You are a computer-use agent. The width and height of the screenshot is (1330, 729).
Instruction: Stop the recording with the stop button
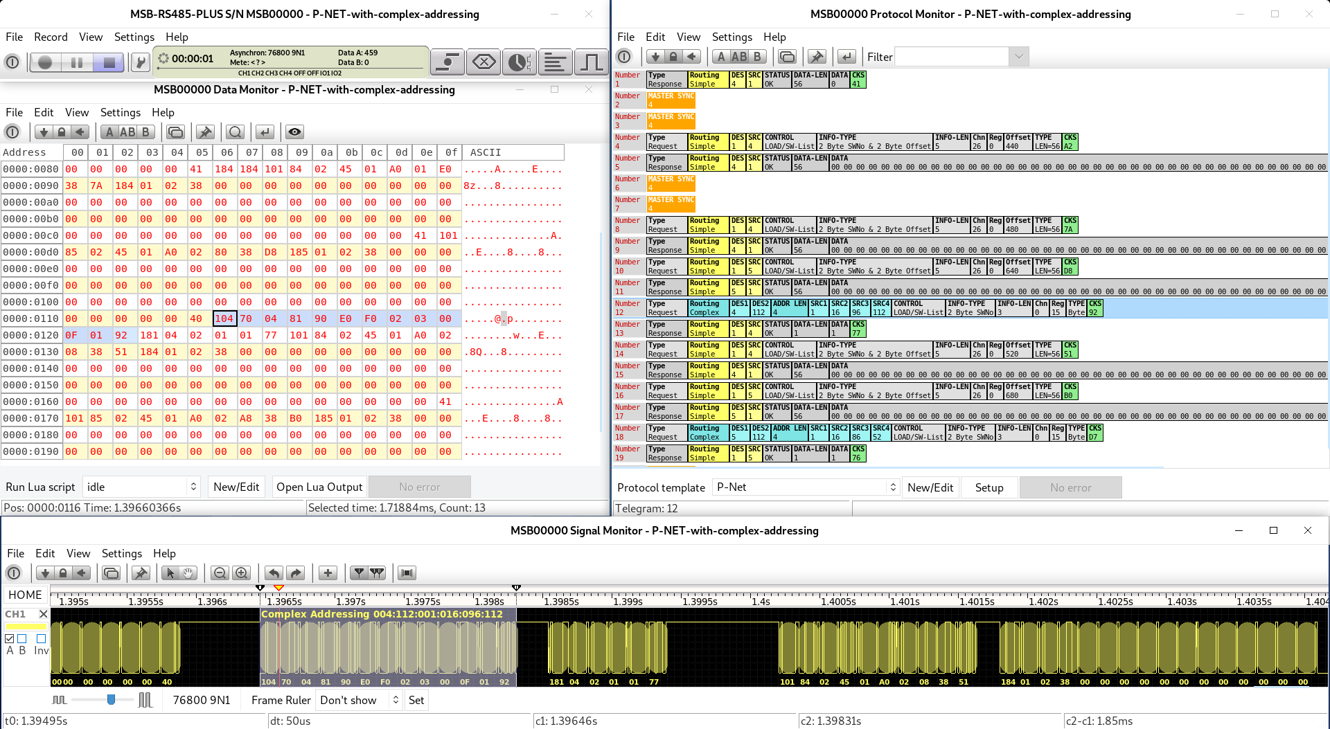[108, 62]
